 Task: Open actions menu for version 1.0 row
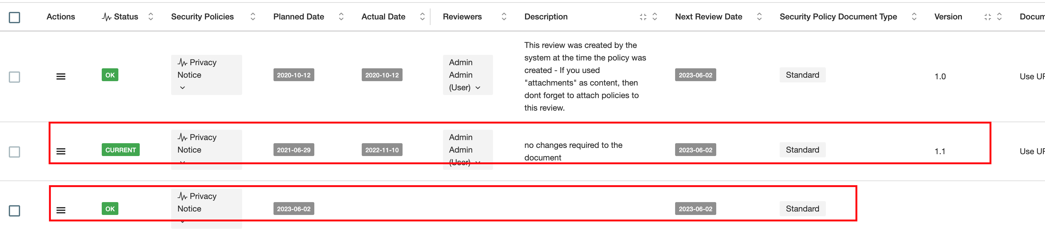[61, 76]
